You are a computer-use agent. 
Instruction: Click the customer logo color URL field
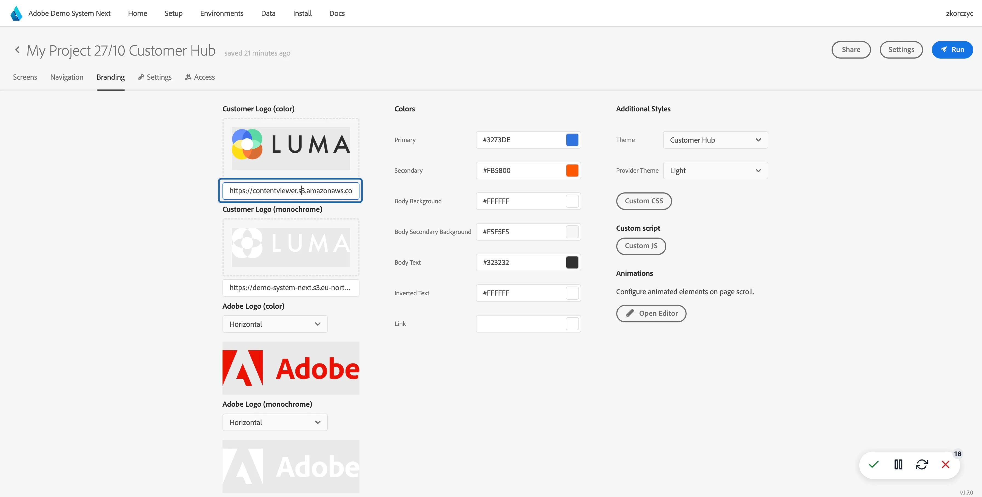point(290,191)
